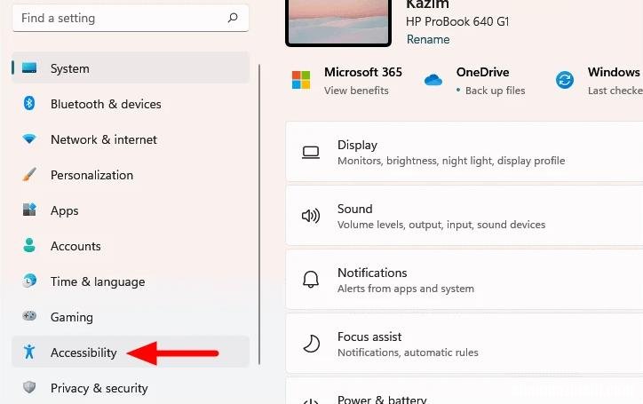
Task: Open the Windows Update tile
Action: pos(599,81)
